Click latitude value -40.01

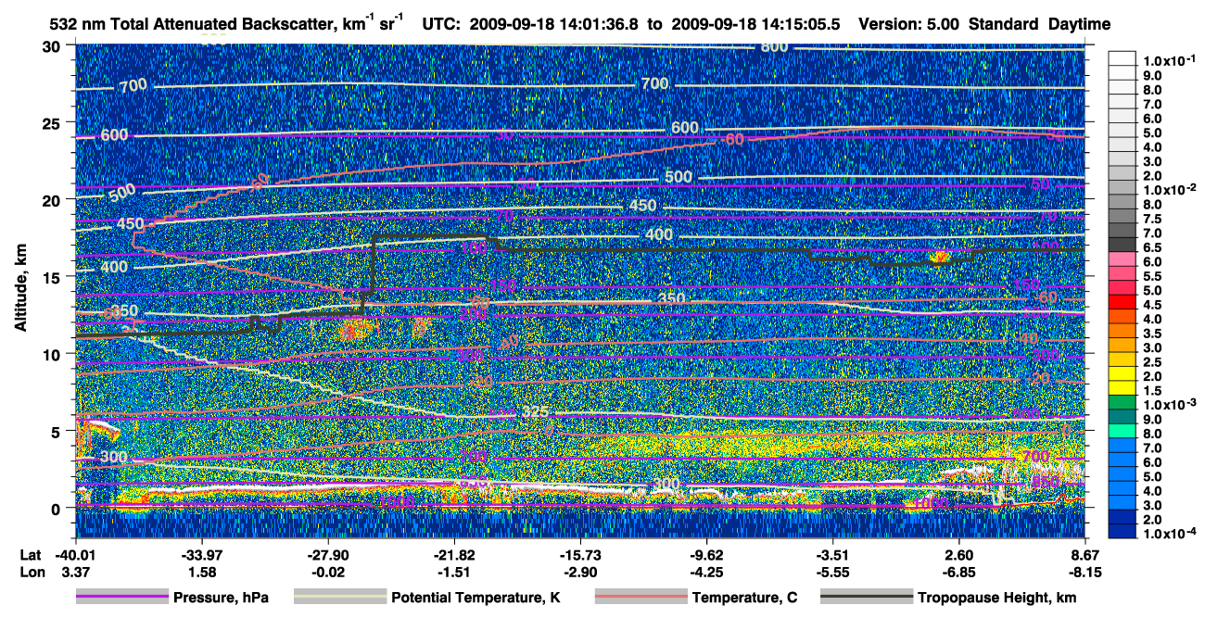tap(76, 554)
